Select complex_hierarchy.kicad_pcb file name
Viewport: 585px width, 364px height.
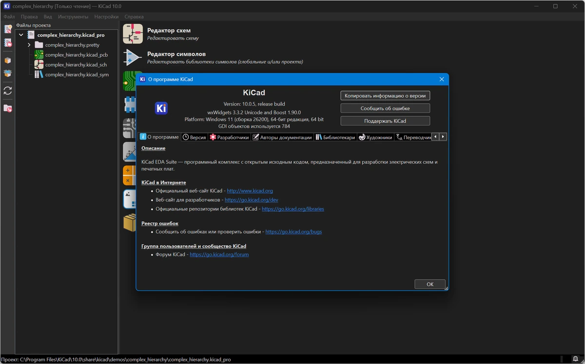click(x=77, y=55)
